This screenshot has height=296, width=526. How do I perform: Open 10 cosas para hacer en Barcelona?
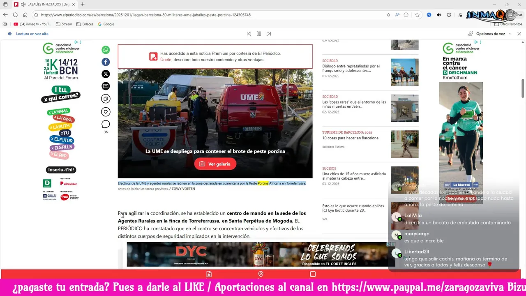coord(351,138)
